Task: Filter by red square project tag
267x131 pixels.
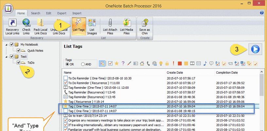Action: tap(180, 64)
